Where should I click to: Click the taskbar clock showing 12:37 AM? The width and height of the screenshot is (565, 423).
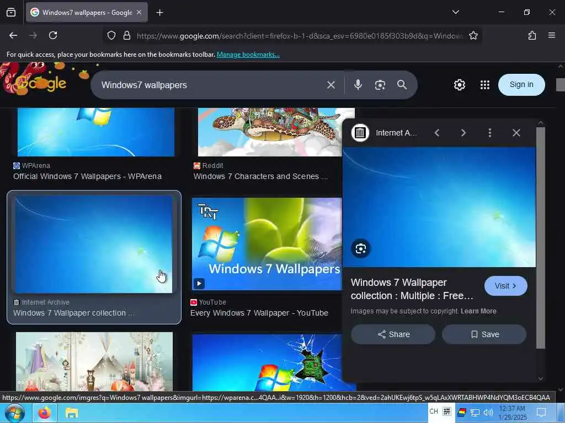[513, 413]
